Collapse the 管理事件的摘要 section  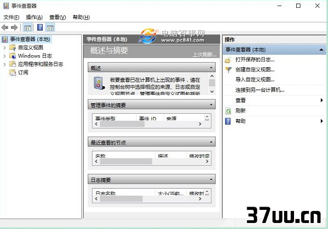pyautogui.click(x=211, y=105)
